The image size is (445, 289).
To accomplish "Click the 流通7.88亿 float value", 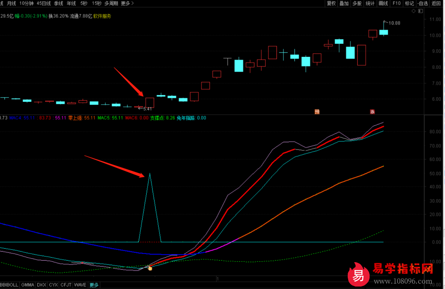I will pyautogui.click(x=81, y=16).
